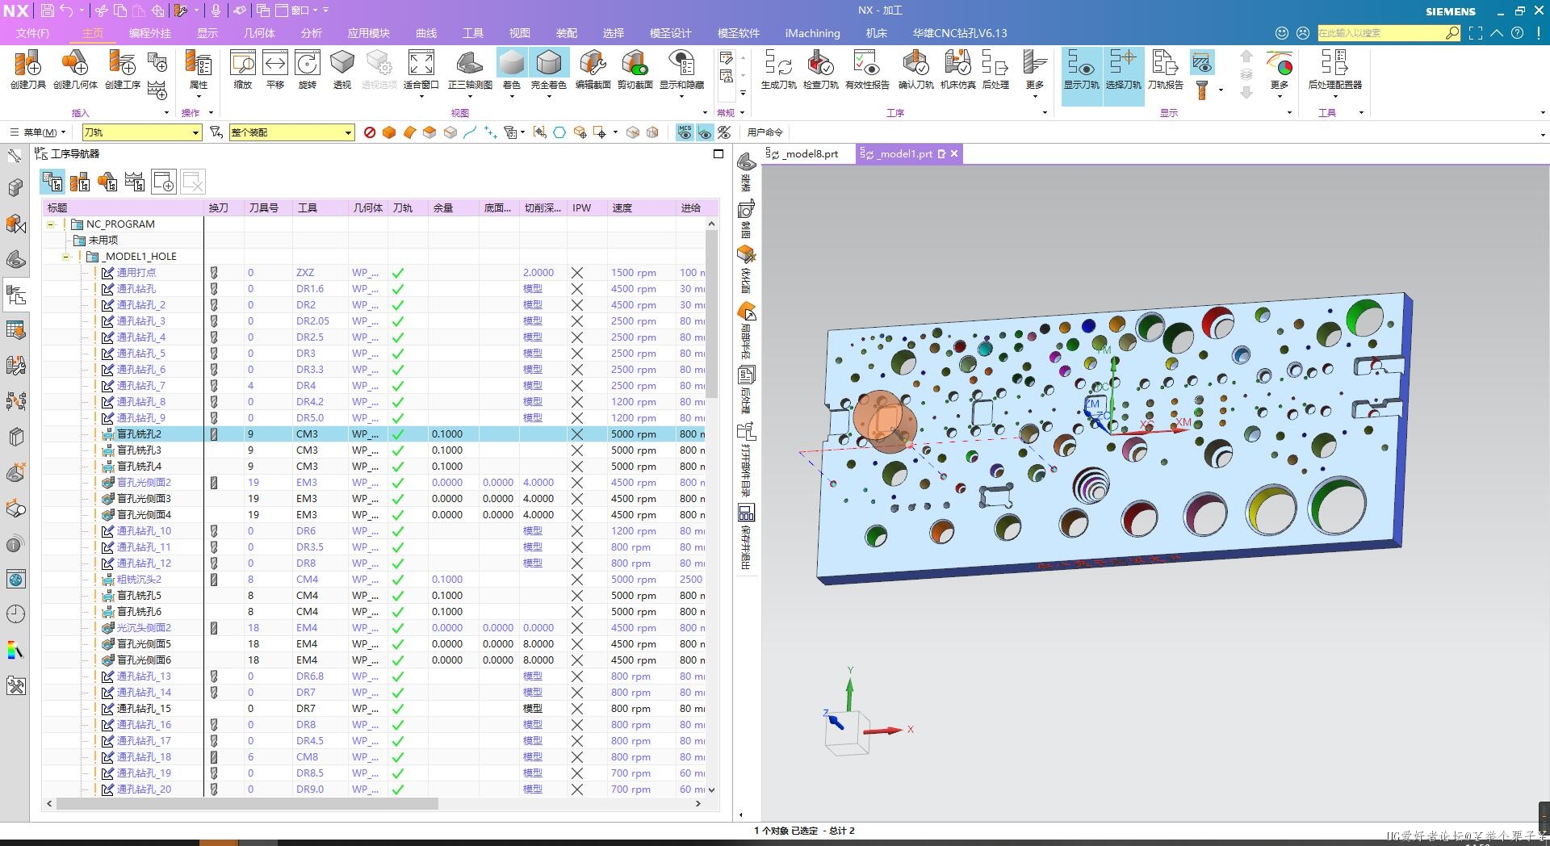The height and width of the screenshot is (846, 1550).
Task: Click the view triad cube in viewport
Action: [x=847, y=733]
